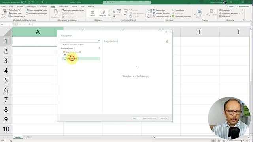Open Gruppierung aufheben dropdown arrow
The height and width of the screenshot is (142, 253).
click(239, 13)
